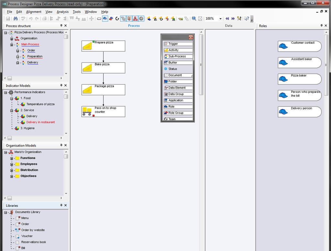
Task: Pick the Document element from the palette
Action: 178,75
